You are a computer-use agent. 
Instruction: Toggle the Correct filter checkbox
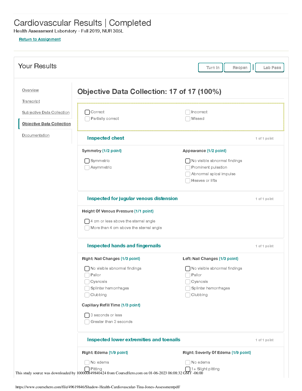click(x=87, y=112)
